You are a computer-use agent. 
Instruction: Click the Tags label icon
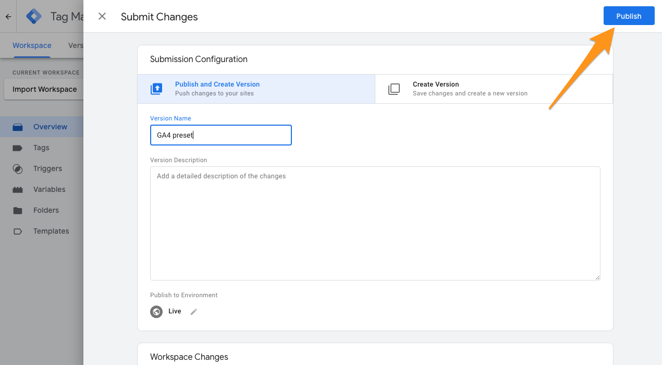coord(18,148)
